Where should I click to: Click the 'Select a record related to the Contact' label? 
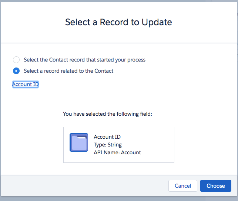coord(68,71)
